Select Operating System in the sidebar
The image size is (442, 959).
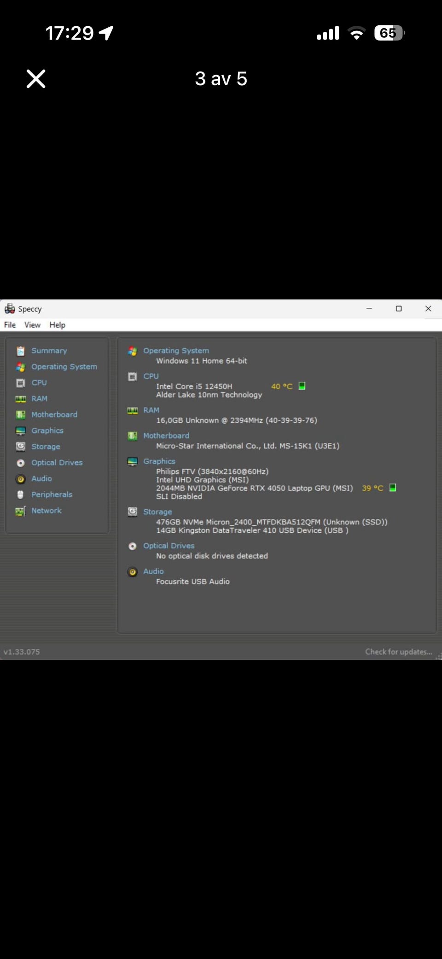click(64, 367)
